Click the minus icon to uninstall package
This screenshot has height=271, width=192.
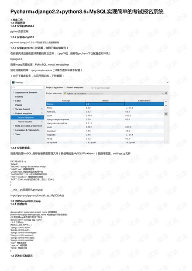tap(166, 106)
